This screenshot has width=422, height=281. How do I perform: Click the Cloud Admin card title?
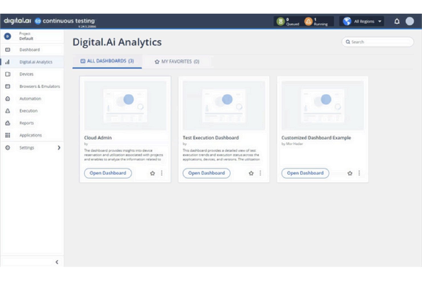(x=98, y=138)
